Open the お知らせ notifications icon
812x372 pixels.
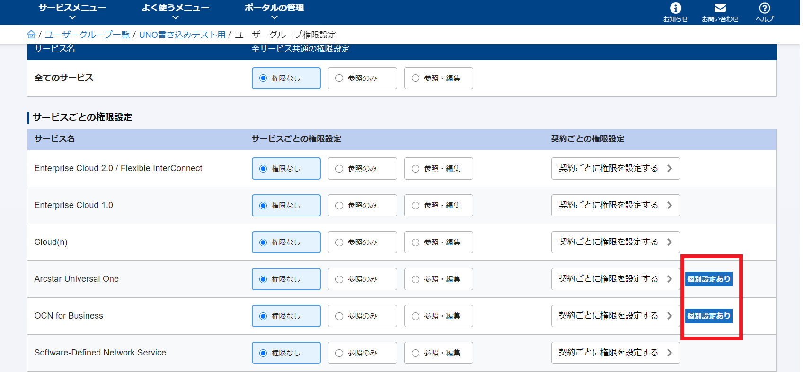point(675,12)
